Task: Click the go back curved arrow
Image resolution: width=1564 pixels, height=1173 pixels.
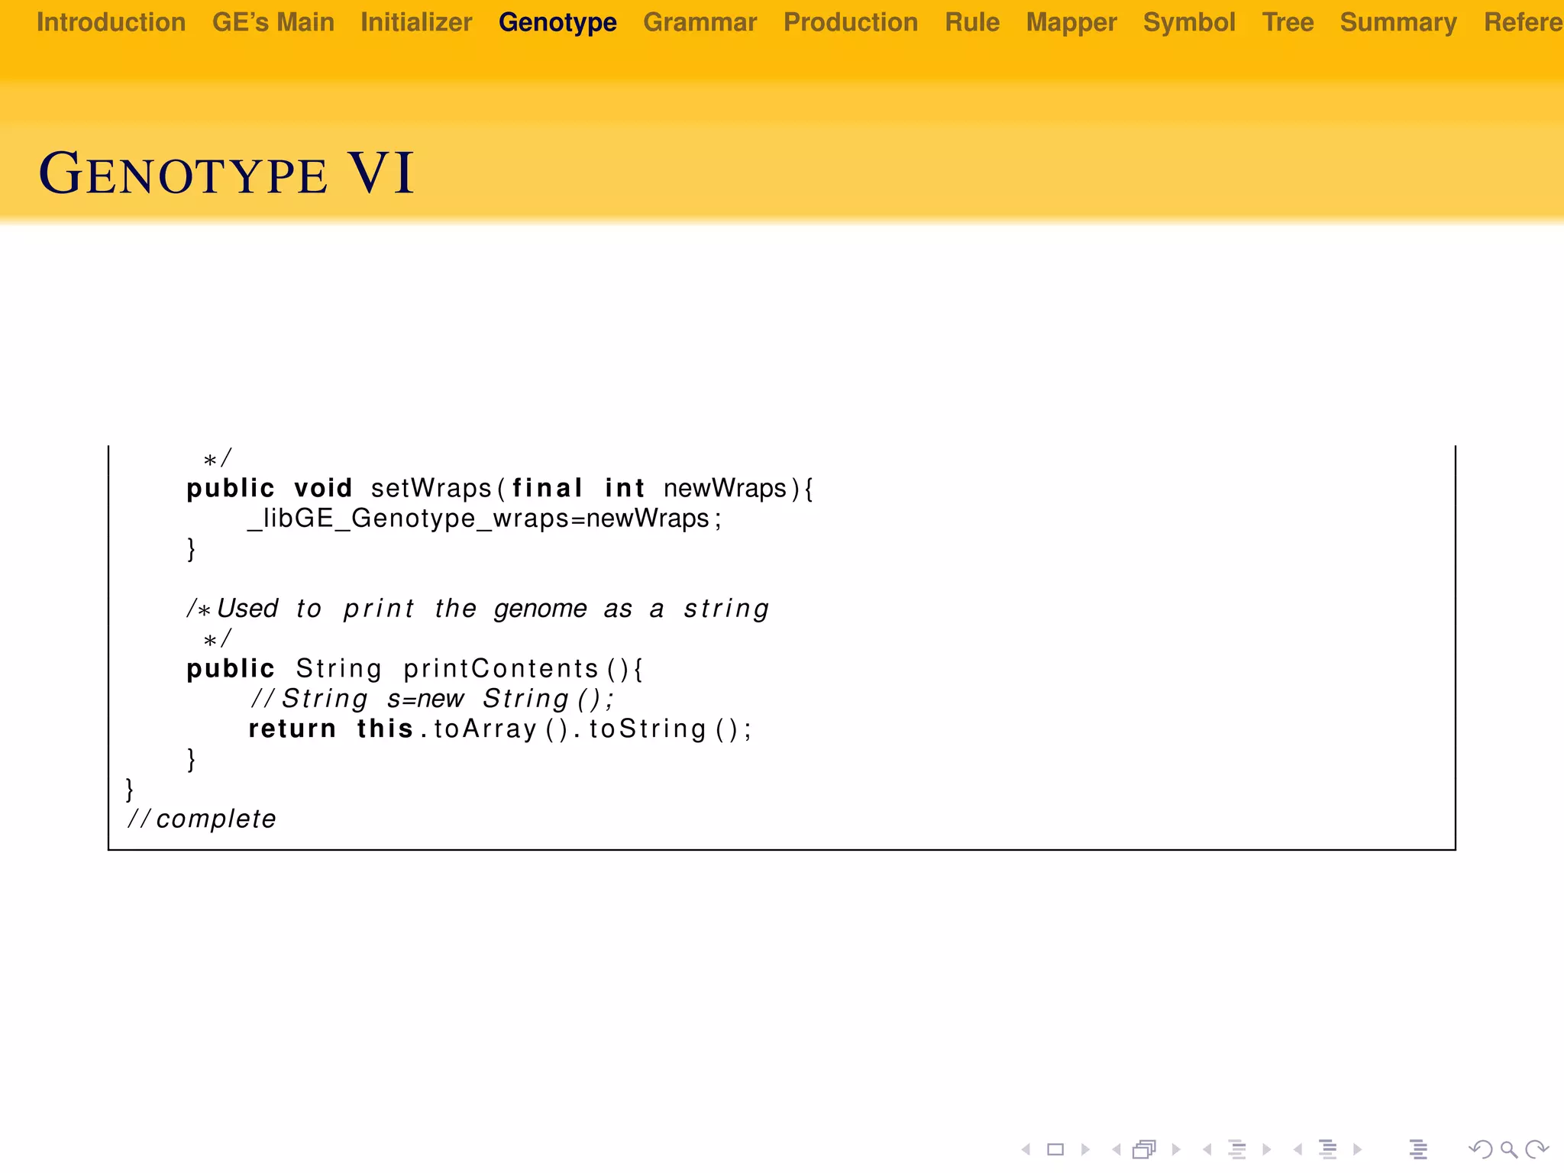Action: [x=1480, y=1149]
